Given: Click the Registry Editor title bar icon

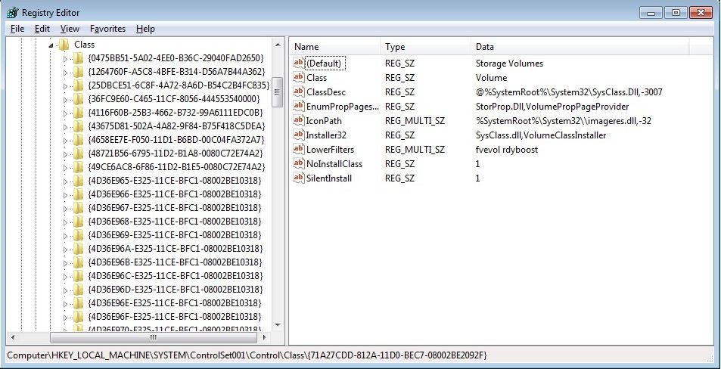Looking at the screenshot, I should coord(12,13).
